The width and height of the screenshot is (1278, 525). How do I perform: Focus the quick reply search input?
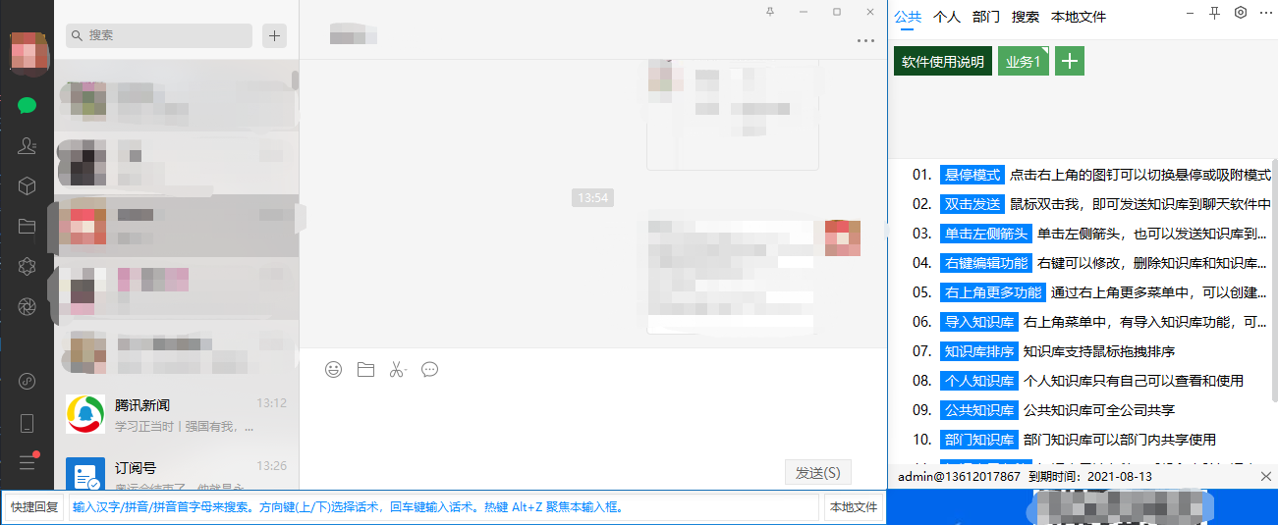444,507
